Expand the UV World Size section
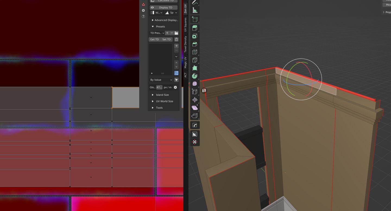Image resolution: width=391 pixels, height=211 pixels. pyautogui.click(x=162, y=101)
